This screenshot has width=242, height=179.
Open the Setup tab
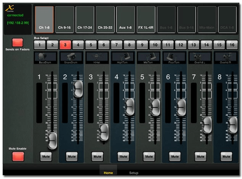(134, 173)
